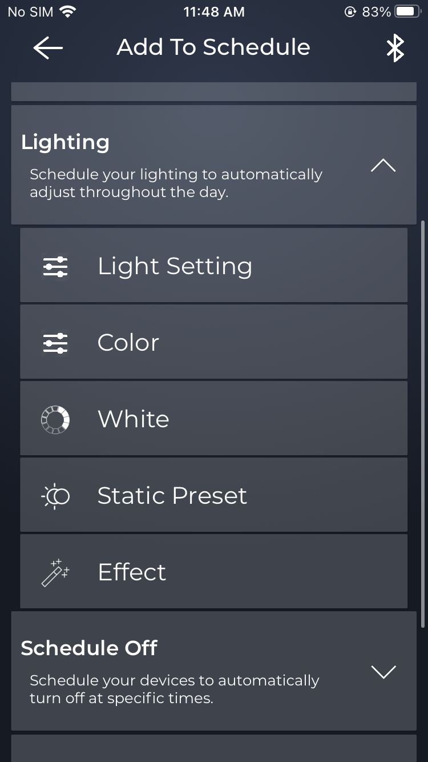Screen dimensions: 428x762
Task: Tap the partially visible card at the bottom
Action: click(x=213, y=748)
